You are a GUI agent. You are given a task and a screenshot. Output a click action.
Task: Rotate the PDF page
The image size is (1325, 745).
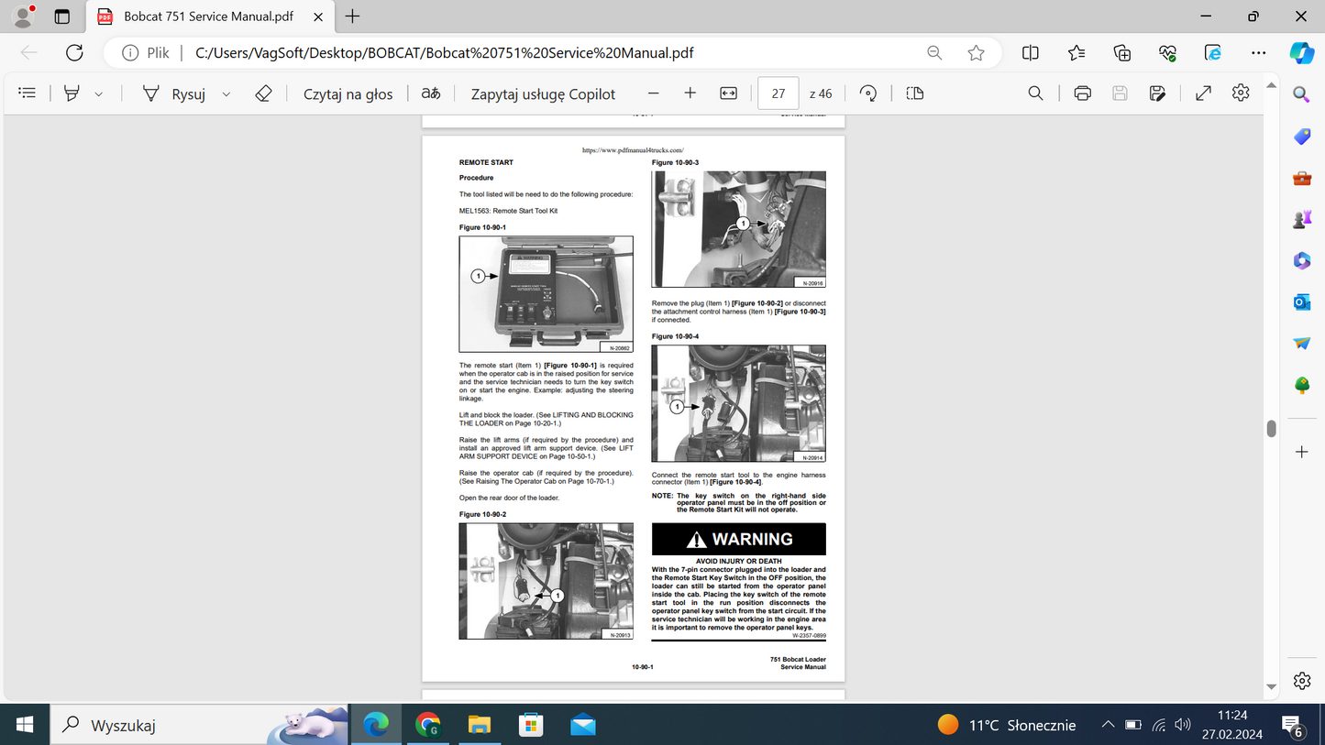pyautogui.click(x=867, y=93)
